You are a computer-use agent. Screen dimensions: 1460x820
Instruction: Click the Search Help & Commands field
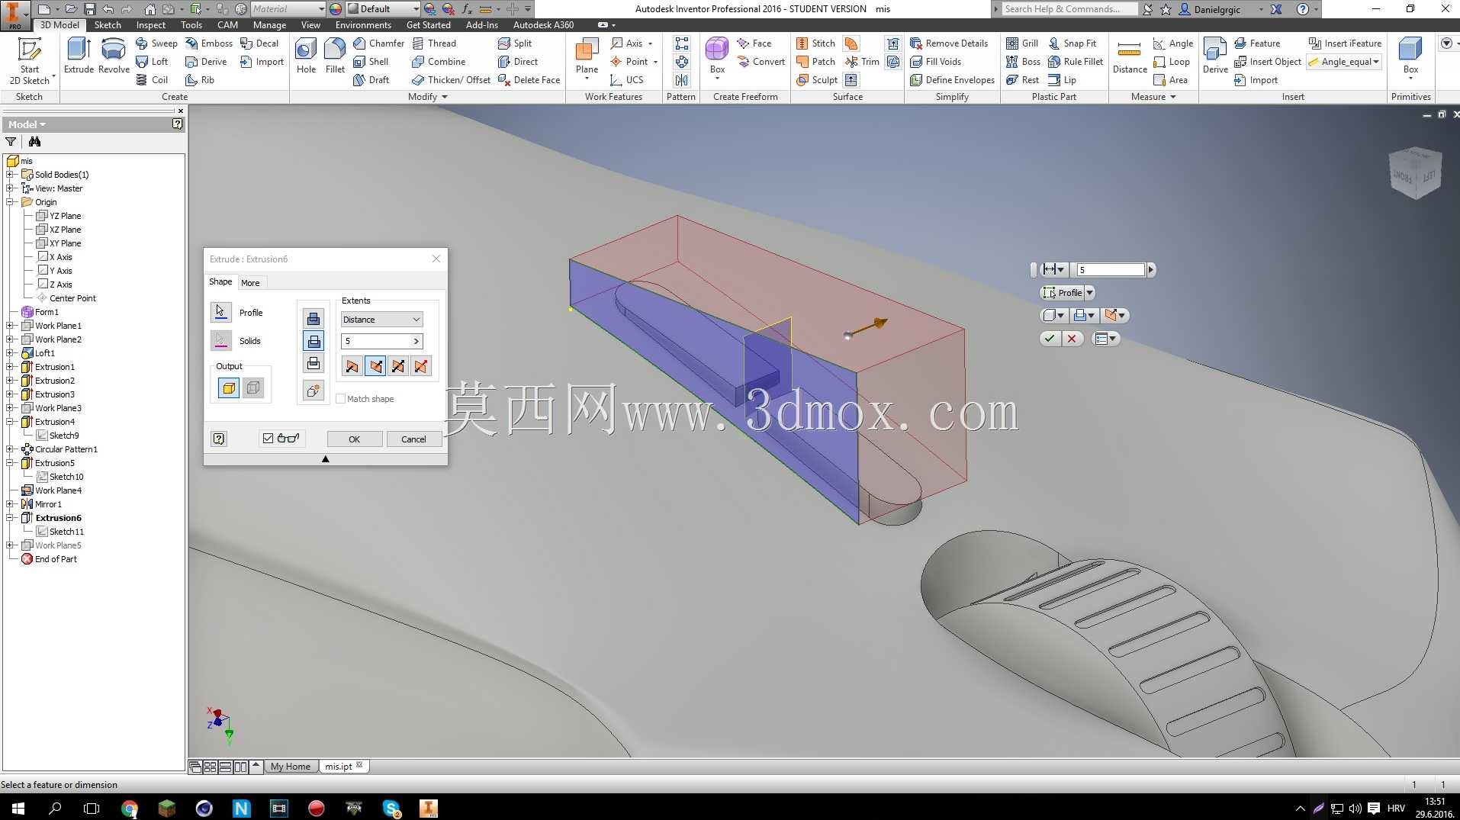pyautogui.click(x=1069, y=9)
